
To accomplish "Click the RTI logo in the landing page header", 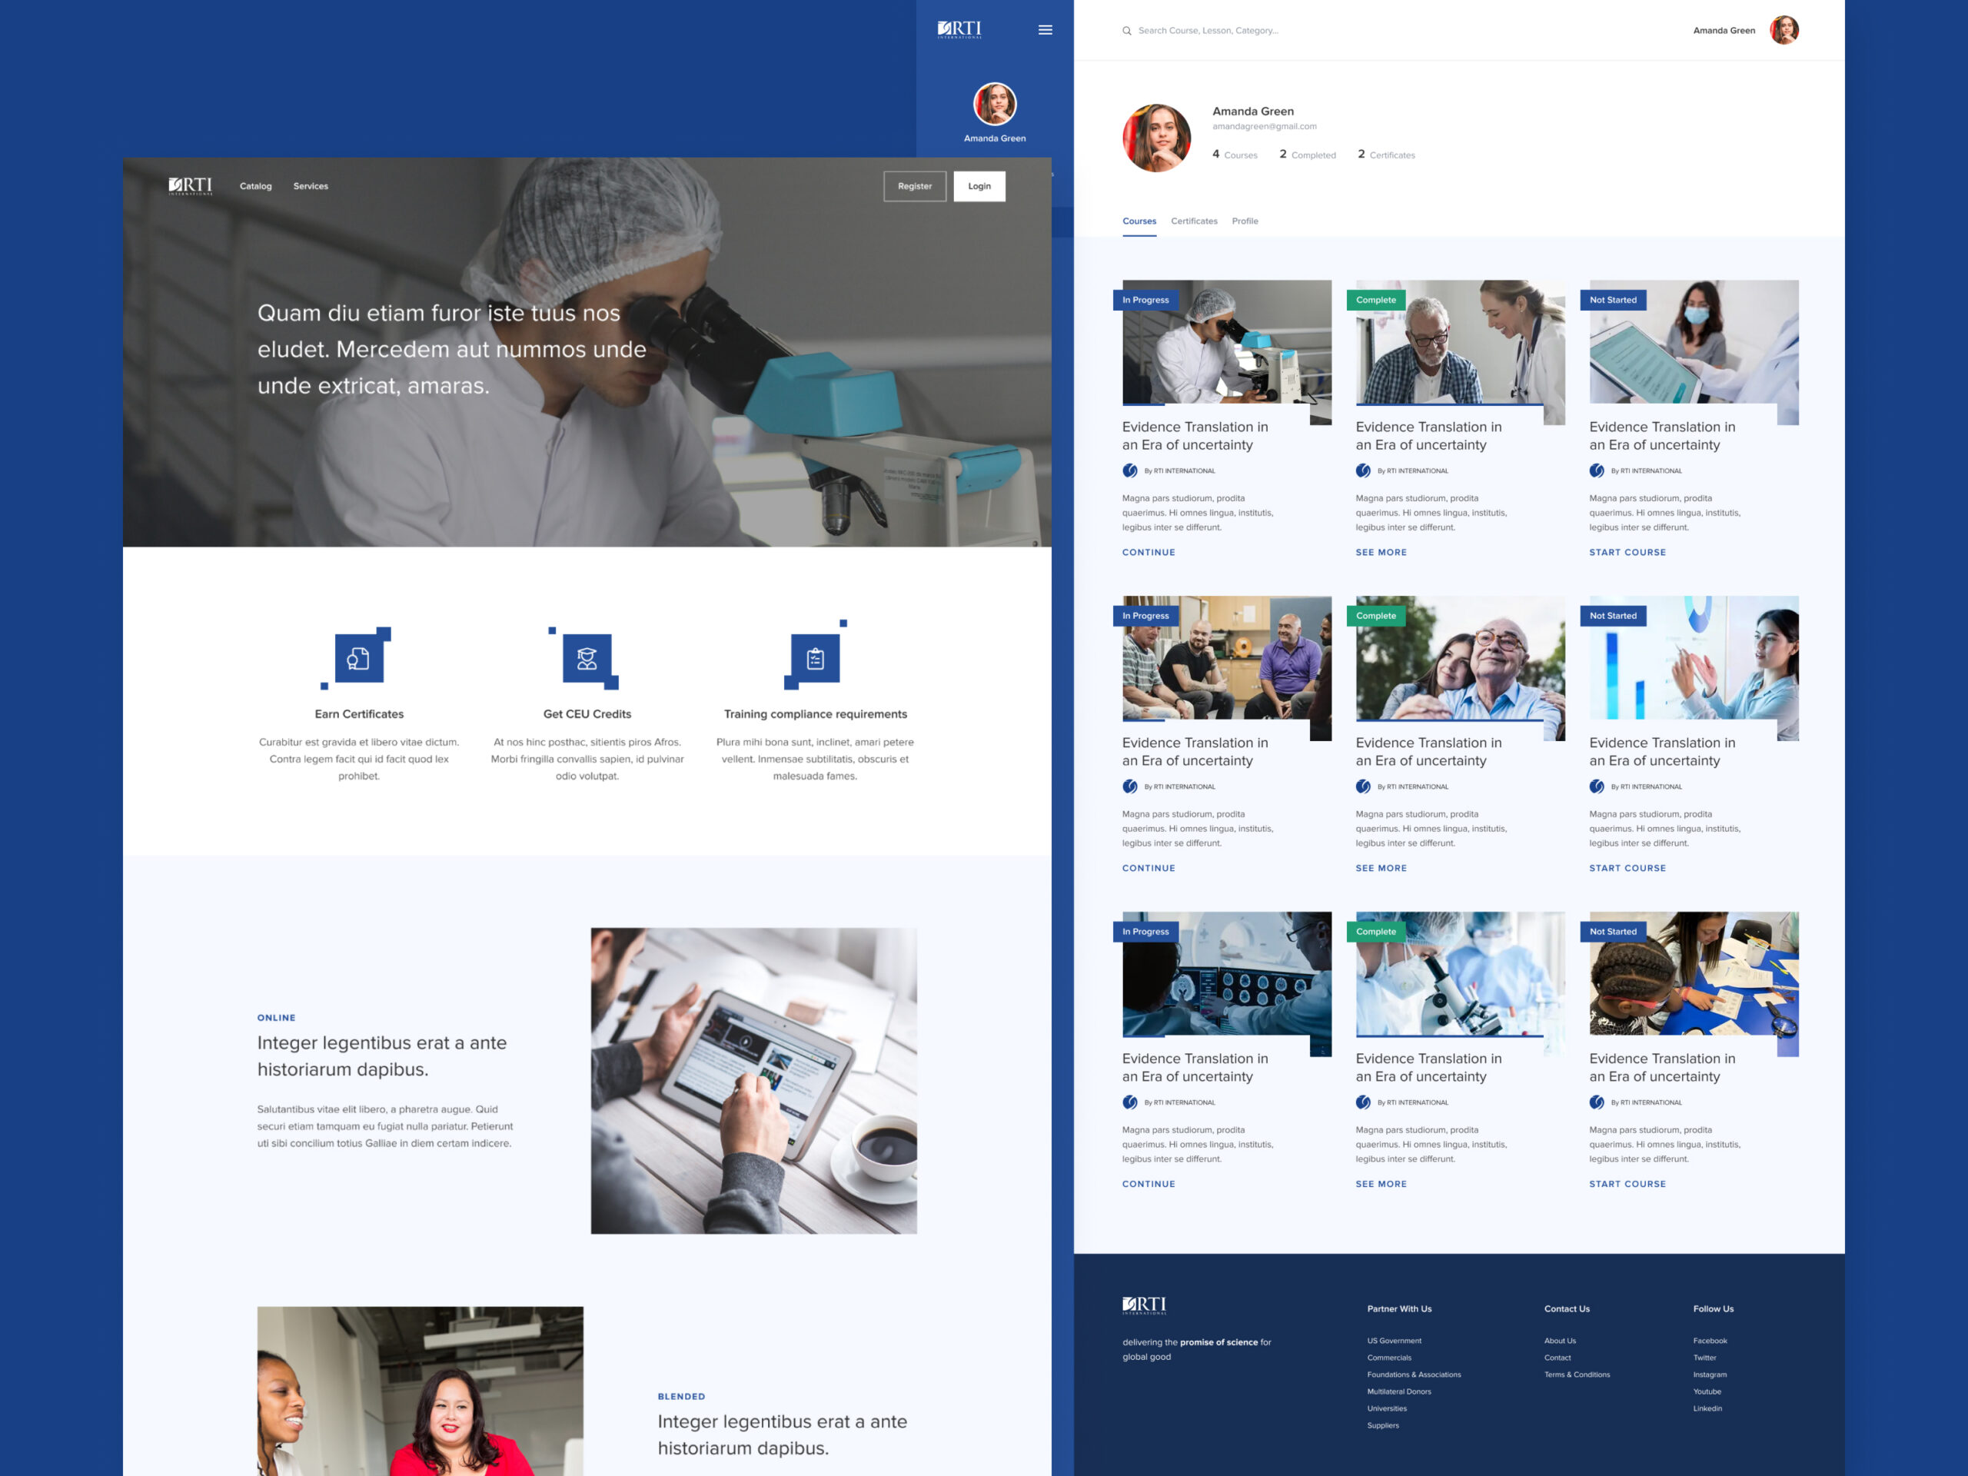I will point(190,186).
